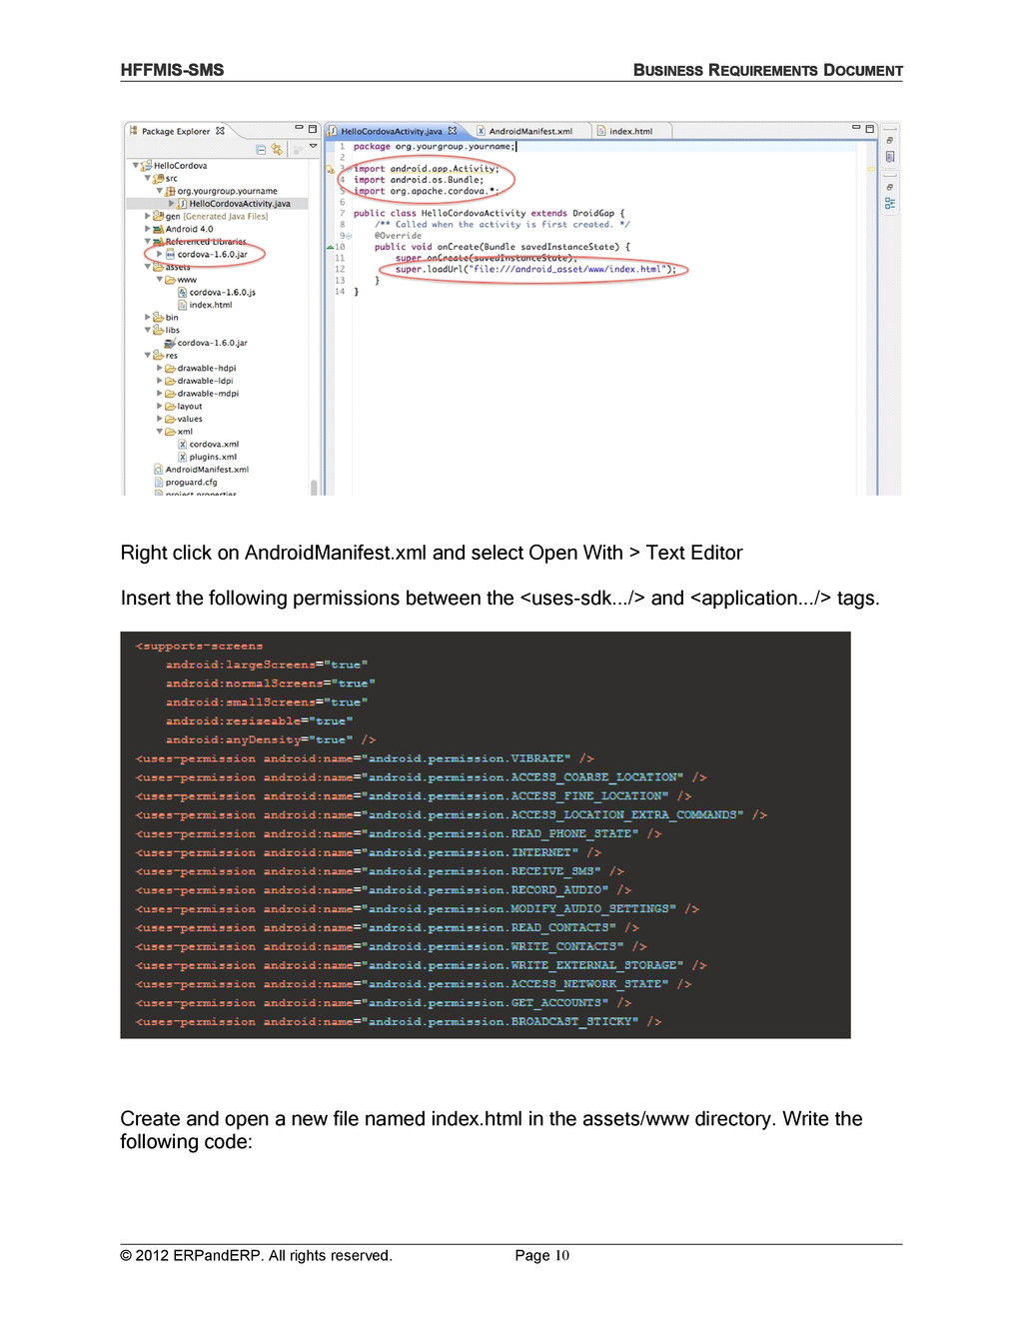
Task: Select index.html in the www folder
Action: click(x=205, y=305)
